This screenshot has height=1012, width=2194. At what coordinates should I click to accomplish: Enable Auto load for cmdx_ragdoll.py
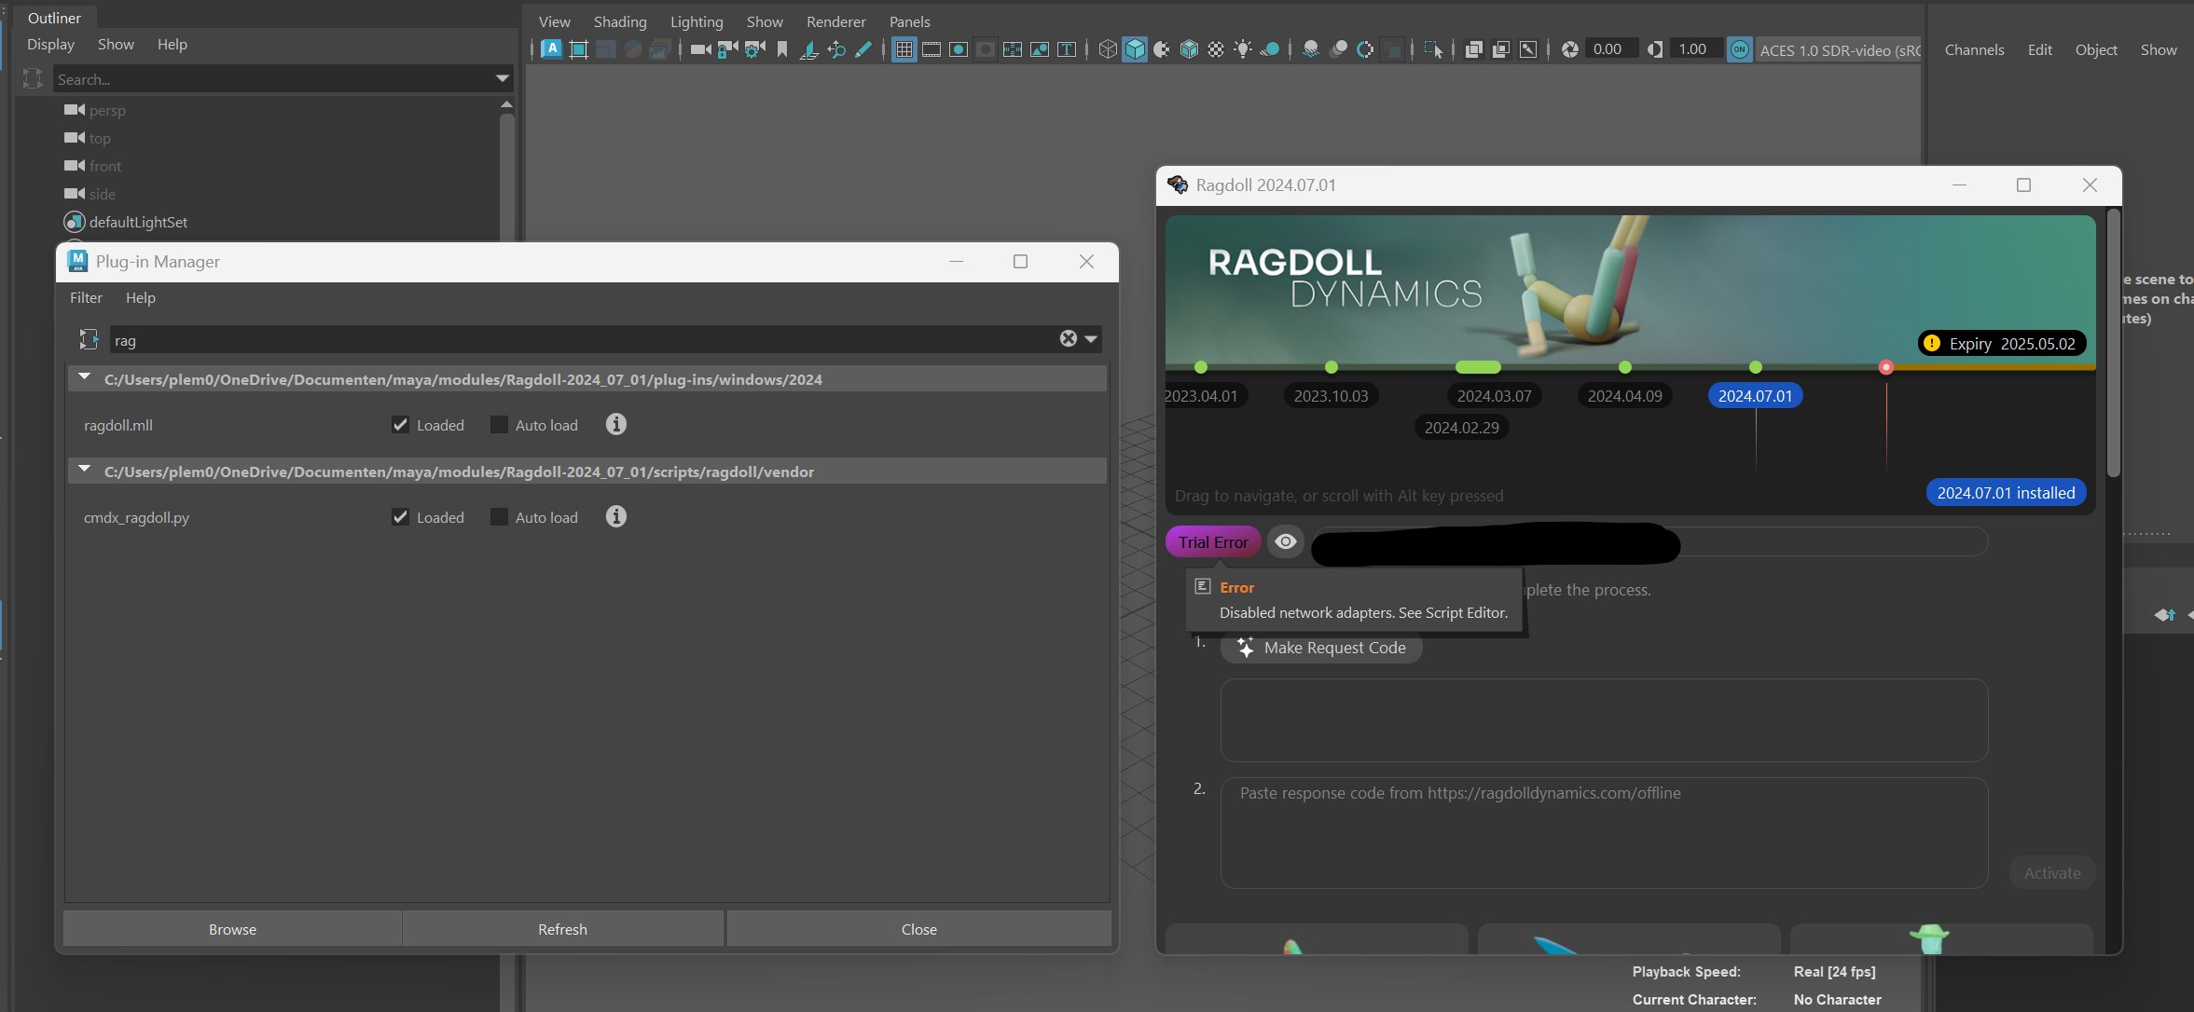[499, 517]
